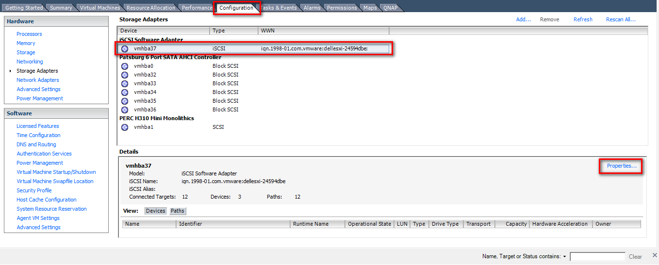This screenshot has height=265, width=659.
Task: Select the vmhba35 adapter icon
Action: coord(125,101)
